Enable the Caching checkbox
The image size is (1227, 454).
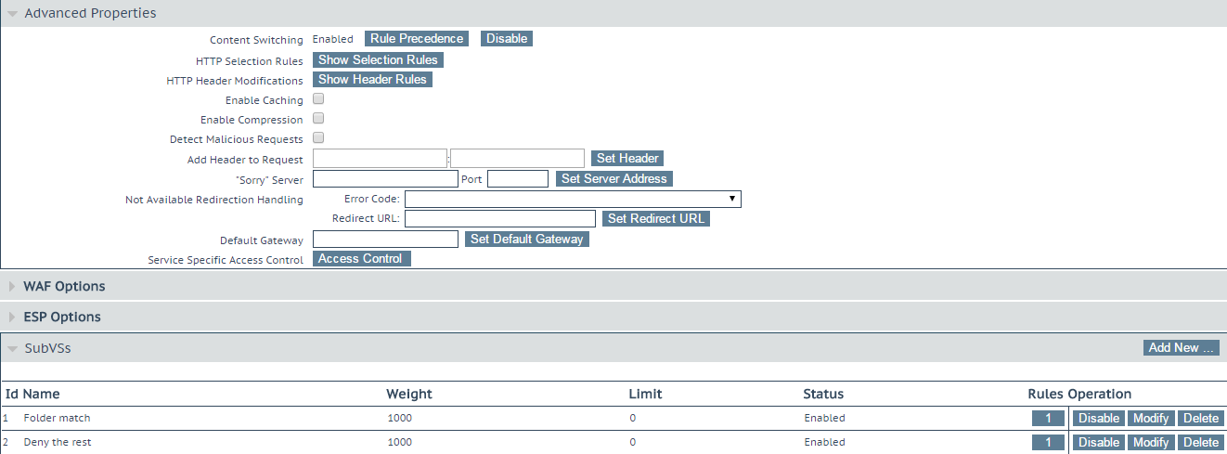point(318,98)
